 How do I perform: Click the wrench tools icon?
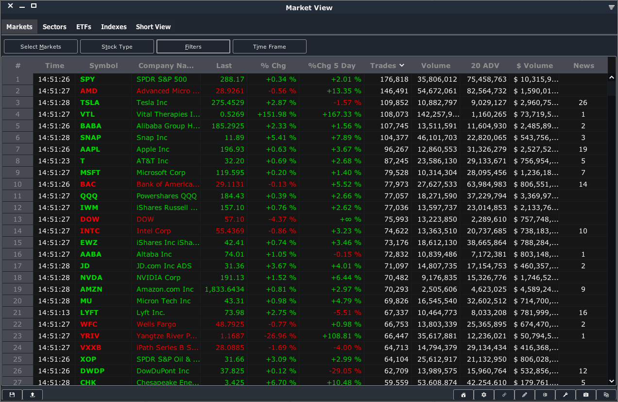pos(566,395)
